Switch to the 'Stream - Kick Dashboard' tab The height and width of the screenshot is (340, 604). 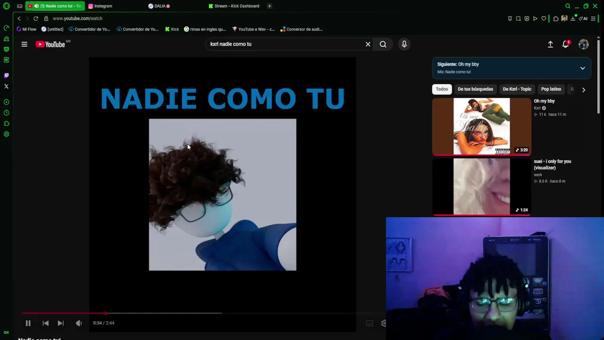click(x=235, y=6)
